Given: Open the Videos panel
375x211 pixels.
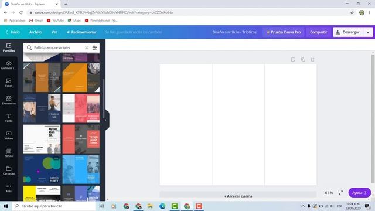Looking at the screenshot, I should pos(9,135).
